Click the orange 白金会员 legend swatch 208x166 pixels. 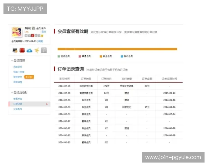click(x=101, y=56)
